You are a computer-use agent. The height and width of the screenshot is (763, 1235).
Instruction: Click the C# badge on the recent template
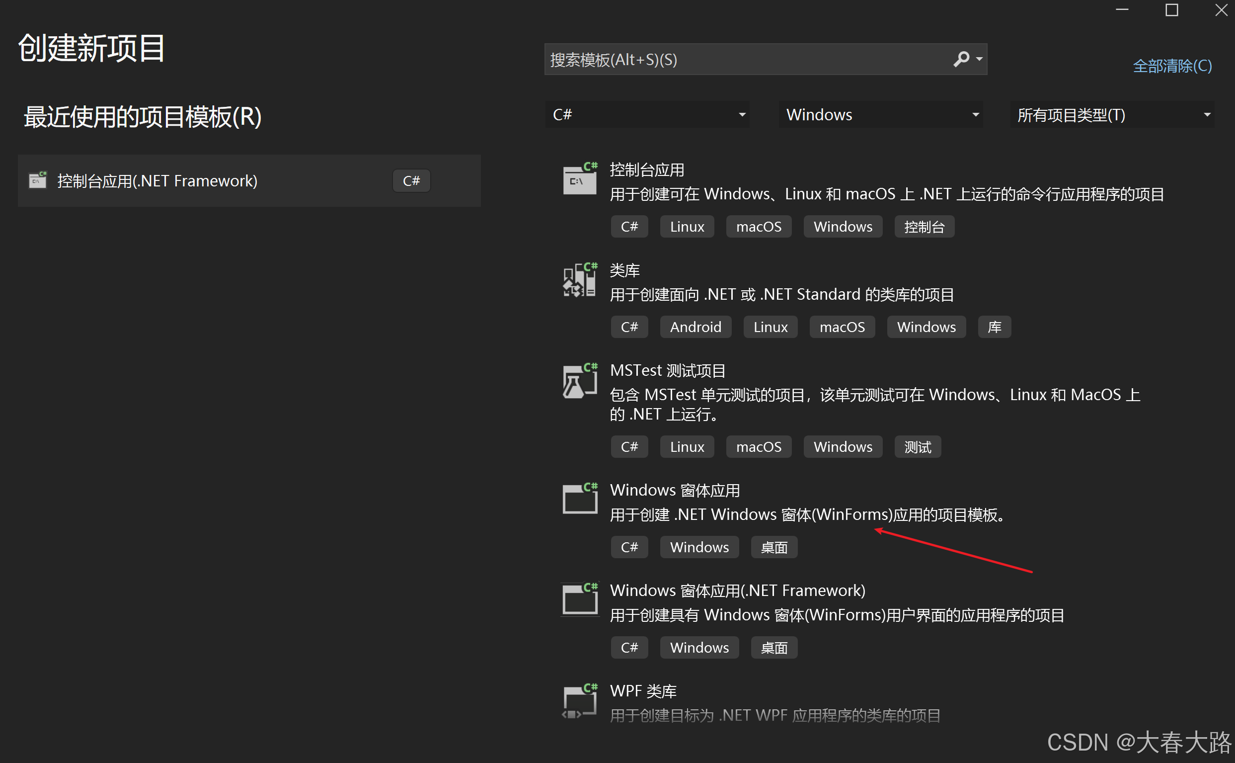411,180
